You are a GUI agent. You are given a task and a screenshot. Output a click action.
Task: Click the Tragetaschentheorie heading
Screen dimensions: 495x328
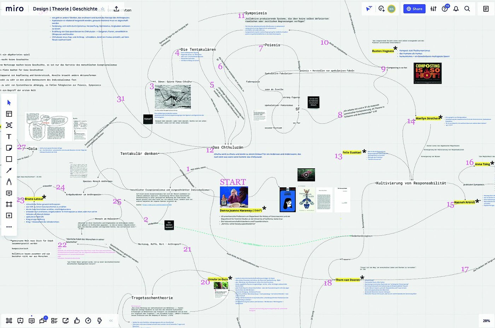(x=152, y=298)
